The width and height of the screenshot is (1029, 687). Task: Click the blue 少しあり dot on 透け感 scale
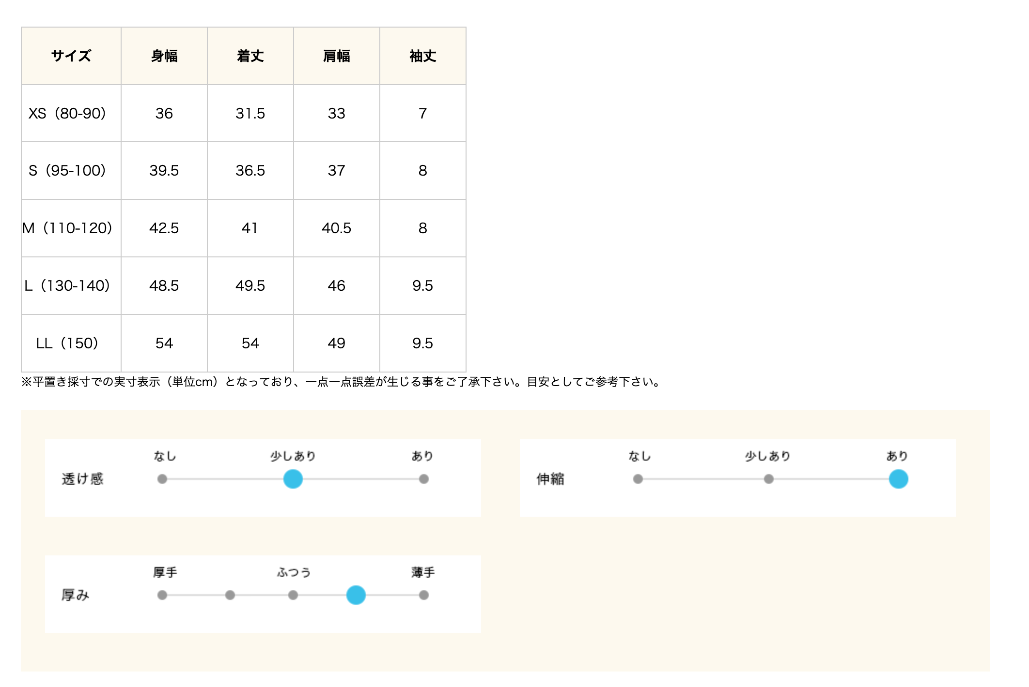[x=293, y=479]
